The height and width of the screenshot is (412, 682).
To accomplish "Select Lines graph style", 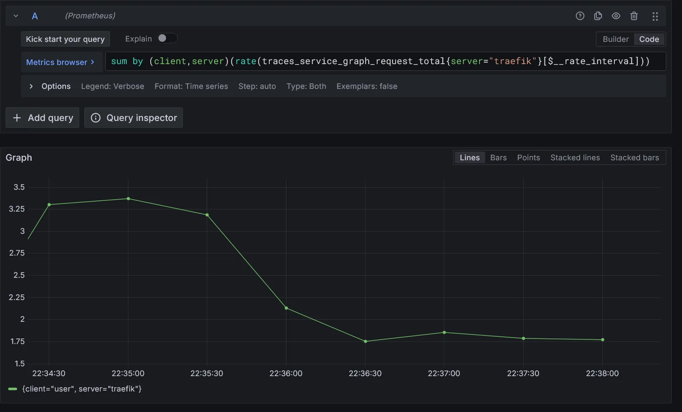I will coord(470,157).
